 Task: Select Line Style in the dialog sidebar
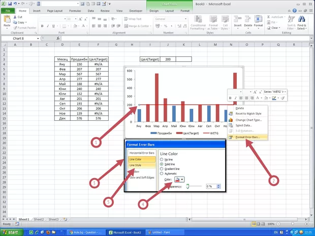pos(142,165)
